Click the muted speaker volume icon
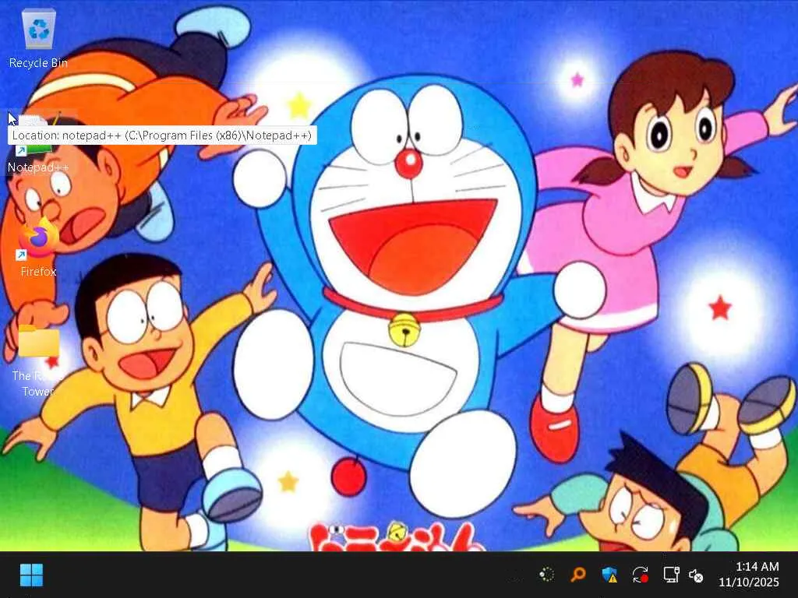798x598 pixels. (x=696, y=575)
